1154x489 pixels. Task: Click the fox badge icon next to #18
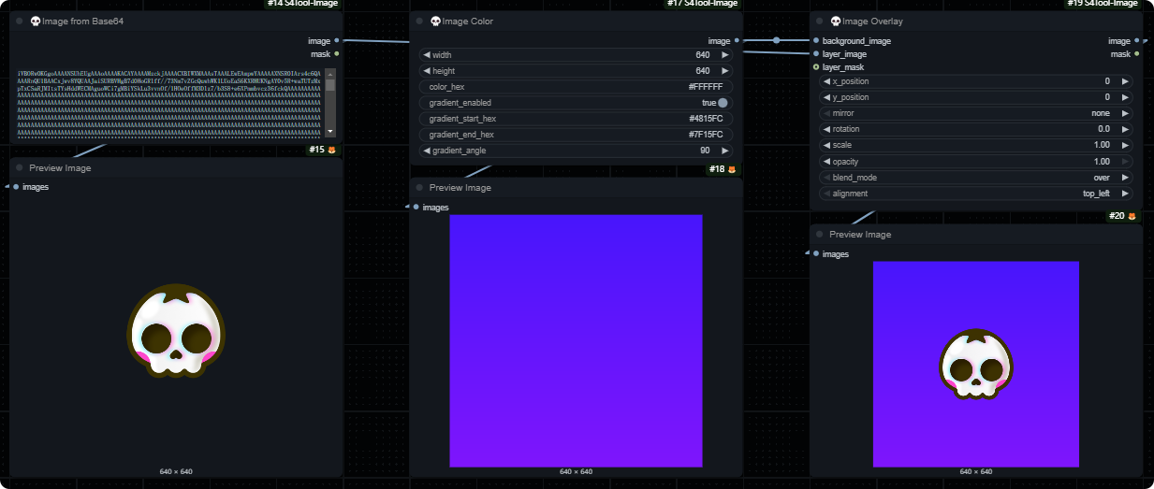(x=732, y=169)
